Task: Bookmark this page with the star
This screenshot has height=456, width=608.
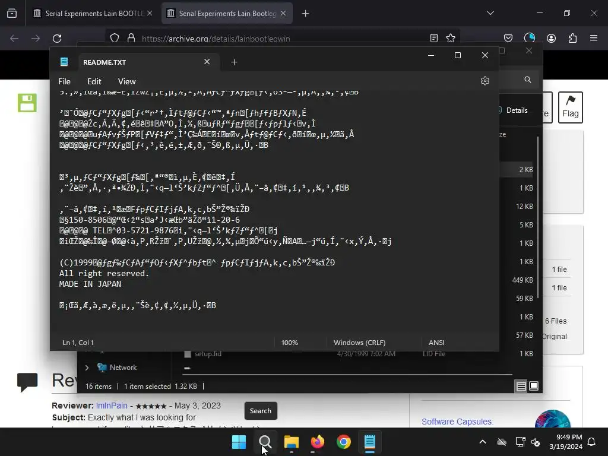Action: (x=451, y=38)
